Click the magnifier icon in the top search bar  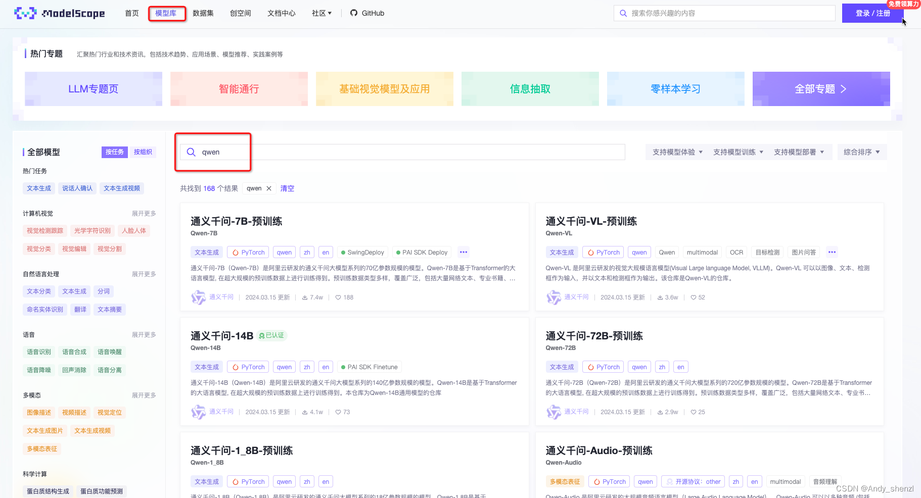point(623,13)
